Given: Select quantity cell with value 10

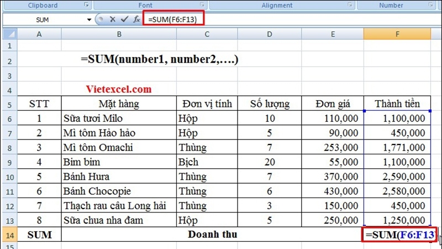Looking at the screenshot, I should [x=270, y=118].
